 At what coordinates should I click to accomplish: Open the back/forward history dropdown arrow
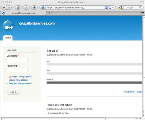pos(13,7)
